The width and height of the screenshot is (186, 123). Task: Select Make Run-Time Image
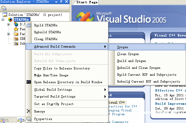click(x=67, y=75)
